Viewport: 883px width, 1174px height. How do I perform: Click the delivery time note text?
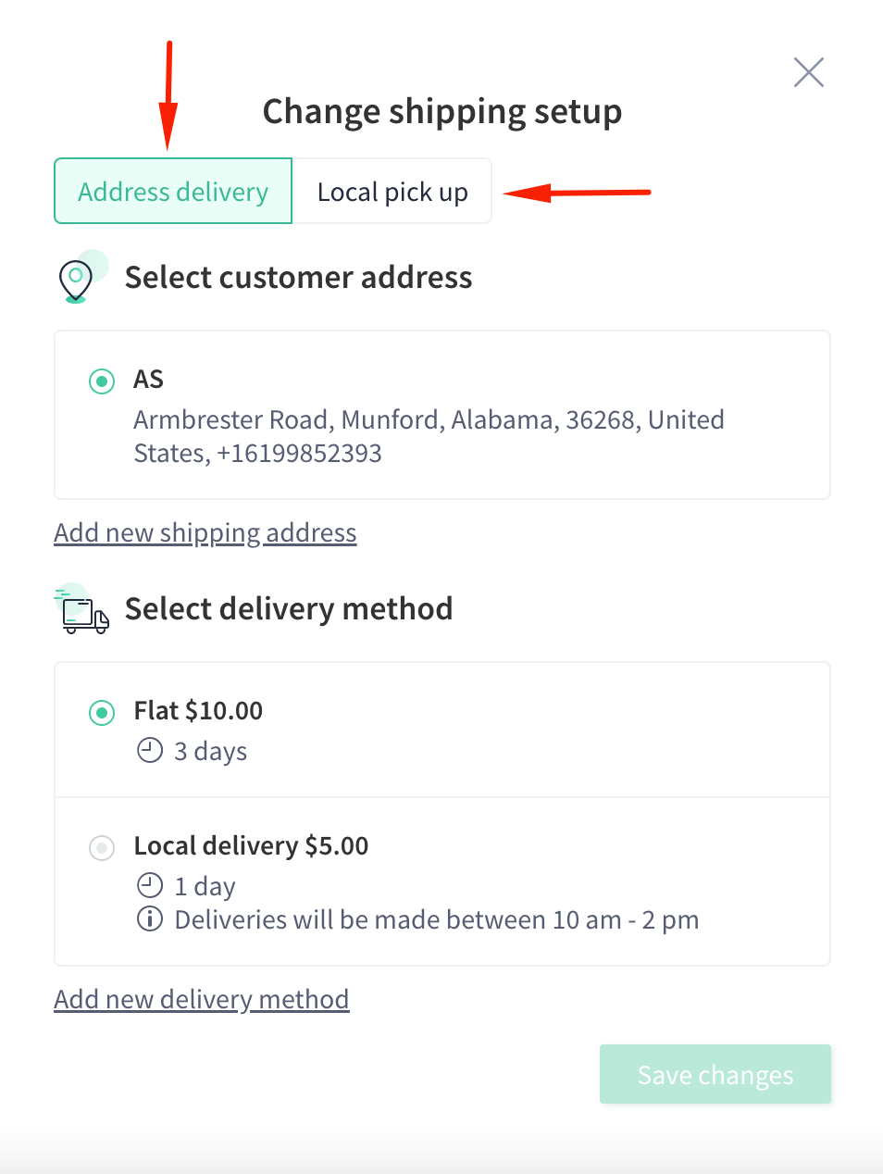click(437, 919)
